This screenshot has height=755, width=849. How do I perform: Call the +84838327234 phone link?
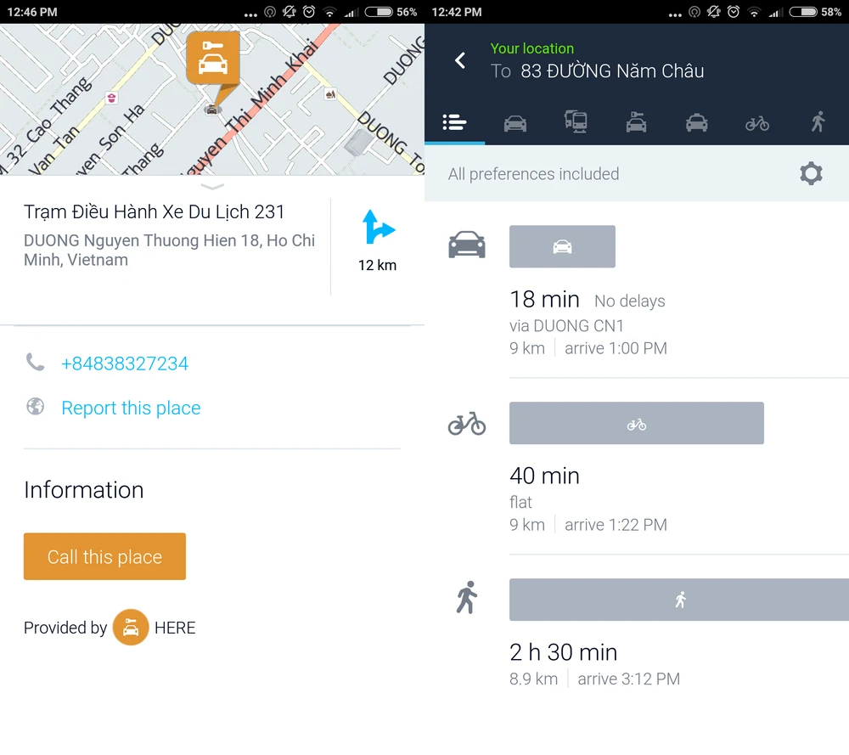125,363
